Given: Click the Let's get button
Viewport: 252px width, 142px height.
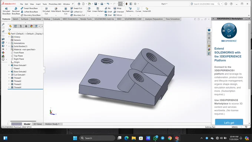Looking at the screenshot, I should 229,122.
